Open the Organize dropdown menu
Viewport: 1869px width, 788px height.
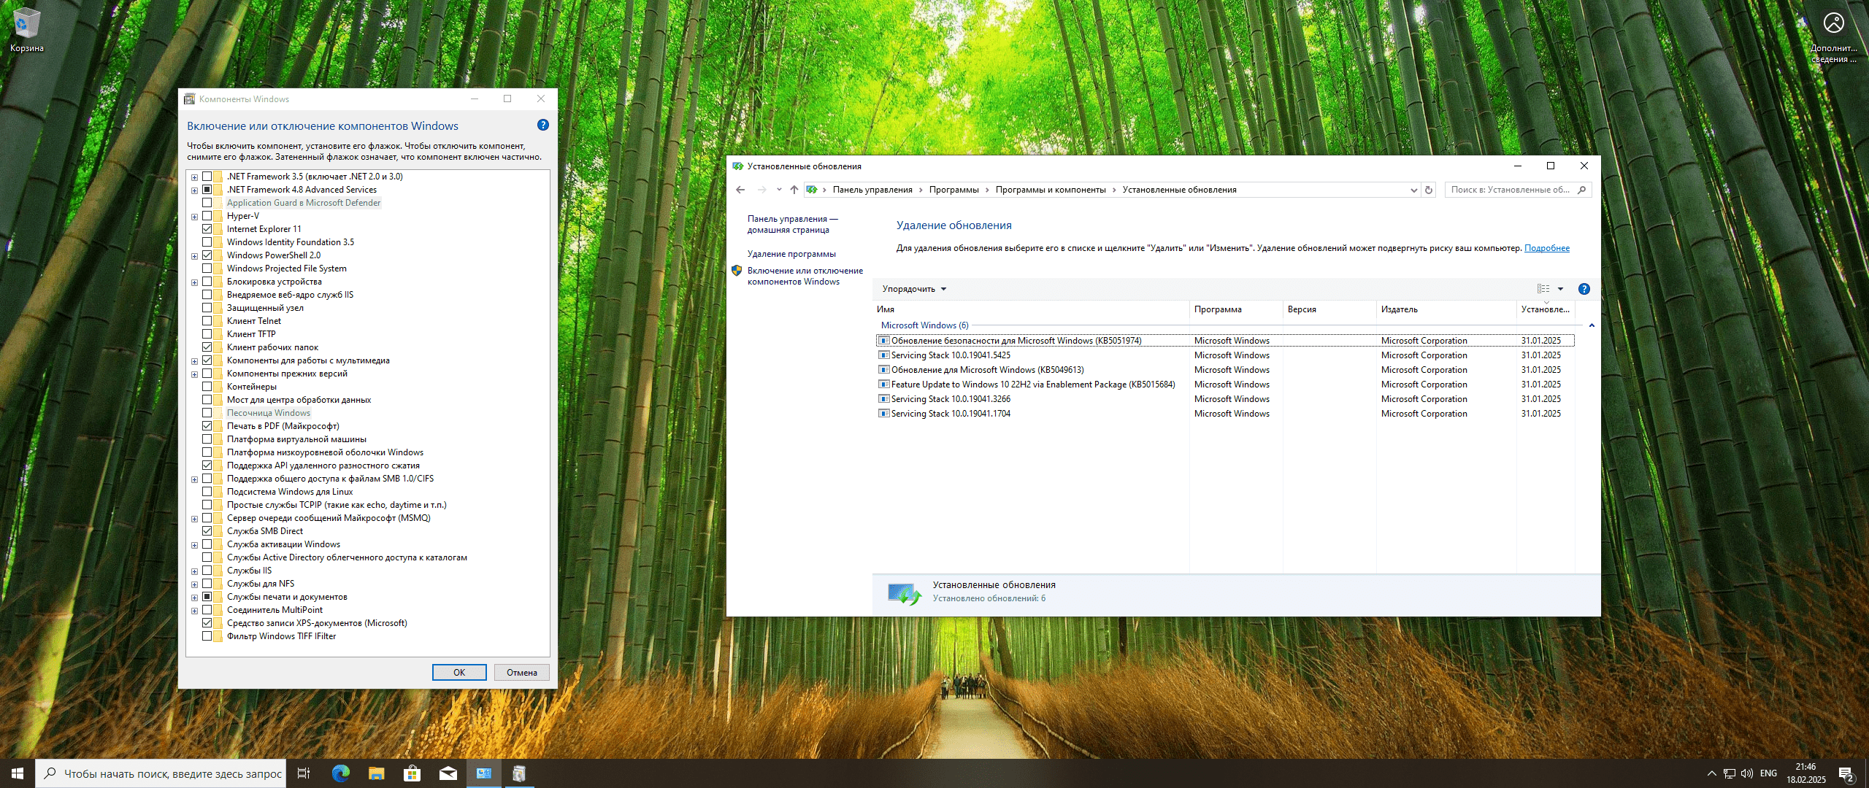[913, 289]
